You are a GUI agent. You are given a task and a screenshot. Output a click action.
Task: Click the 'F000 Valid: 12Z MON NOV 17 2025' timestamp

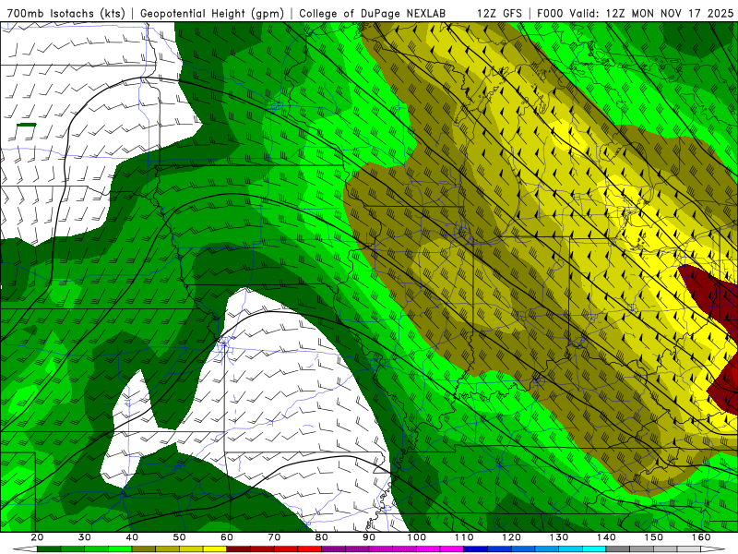[x=635, y=13]
